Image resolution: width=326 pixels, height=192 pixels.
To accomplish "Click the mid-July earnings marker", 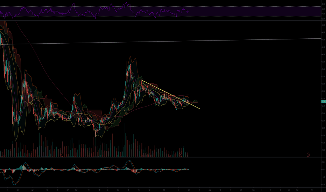I will tap(181, 155).
